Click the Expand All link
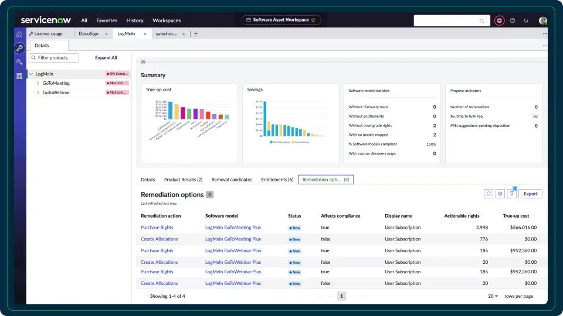Viewport: 563px width, 316px height. [x=106, y=58]
